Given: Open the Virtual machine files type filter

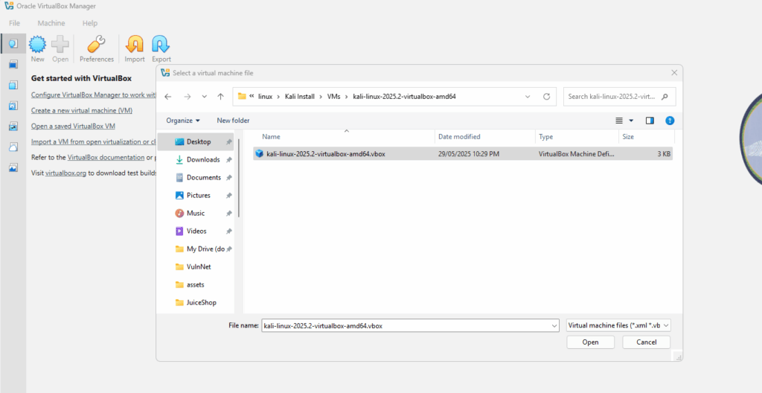Looking at the screenshot, I should (618, 325).
